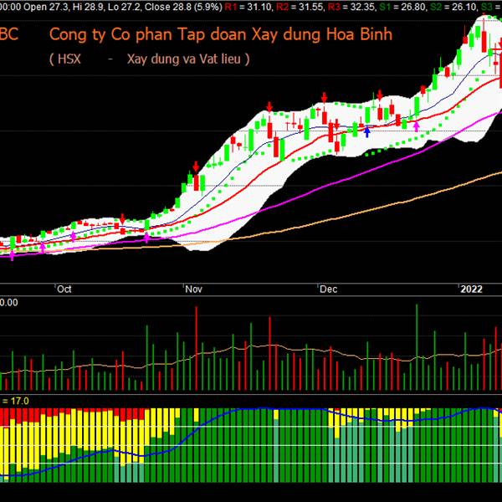502x502 pixels.
Task: Select the Dec label on time axis
Action: [x=329, y=289]
